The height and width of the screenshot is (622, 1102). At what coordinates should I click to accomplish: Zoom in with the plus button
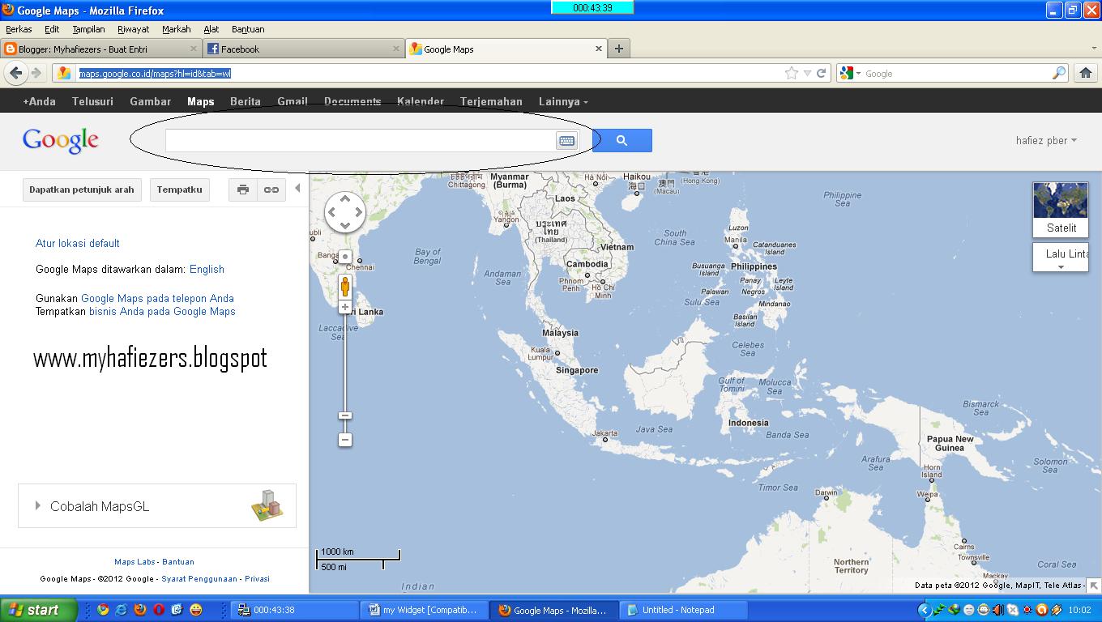pyautogui.click(x=345, y=307)
